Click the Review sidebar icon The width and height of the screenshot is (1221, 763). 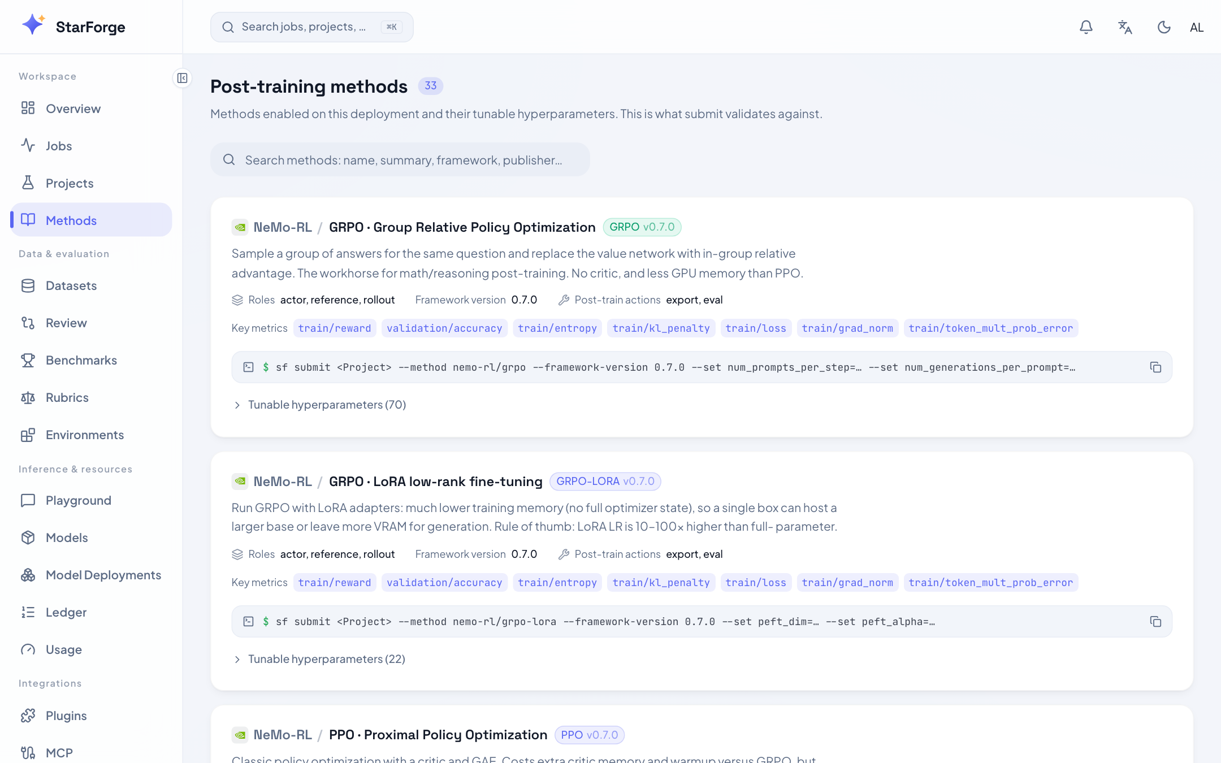tap(28, 323)
